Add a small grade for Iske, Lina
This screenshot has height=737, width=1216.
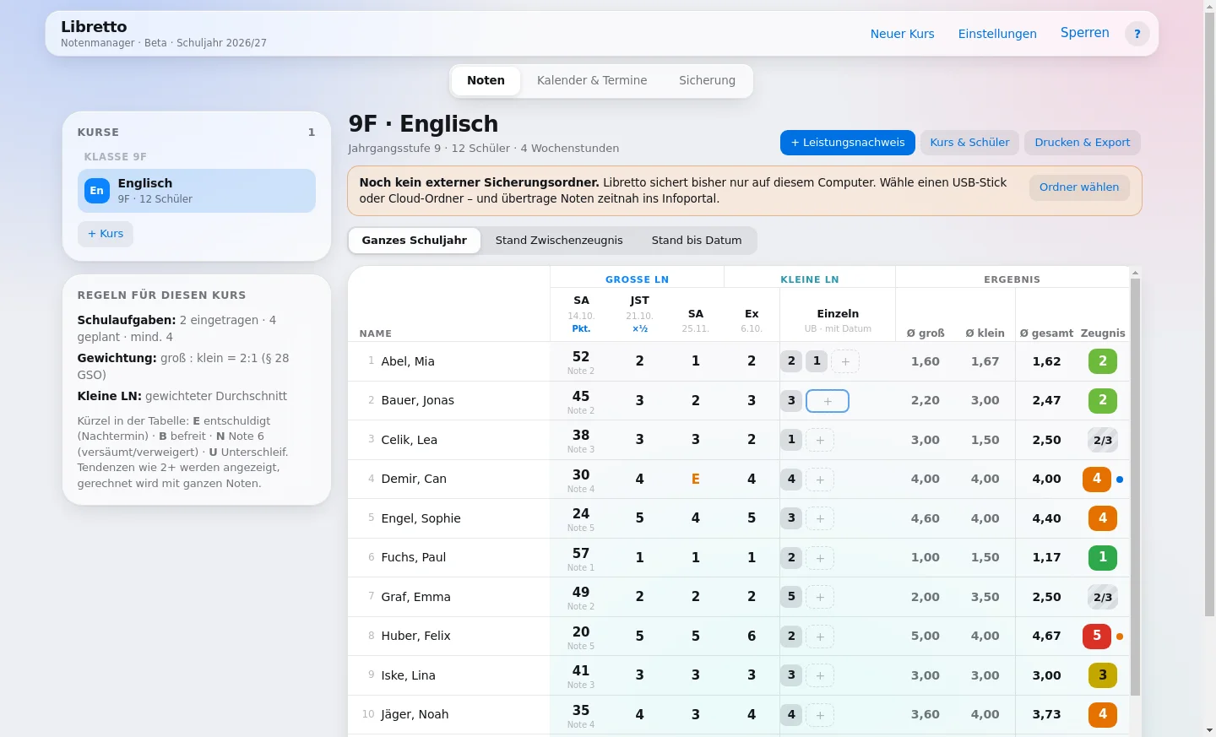click(x=820, y=675)
